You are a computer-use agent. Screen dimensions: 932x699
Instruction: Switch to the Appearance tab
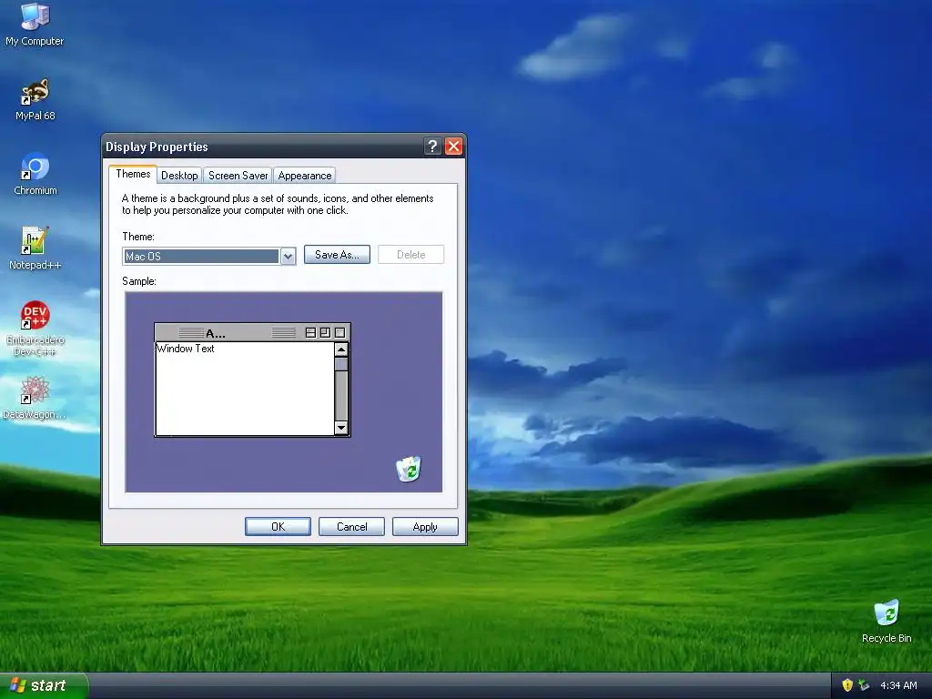[304, 176]
